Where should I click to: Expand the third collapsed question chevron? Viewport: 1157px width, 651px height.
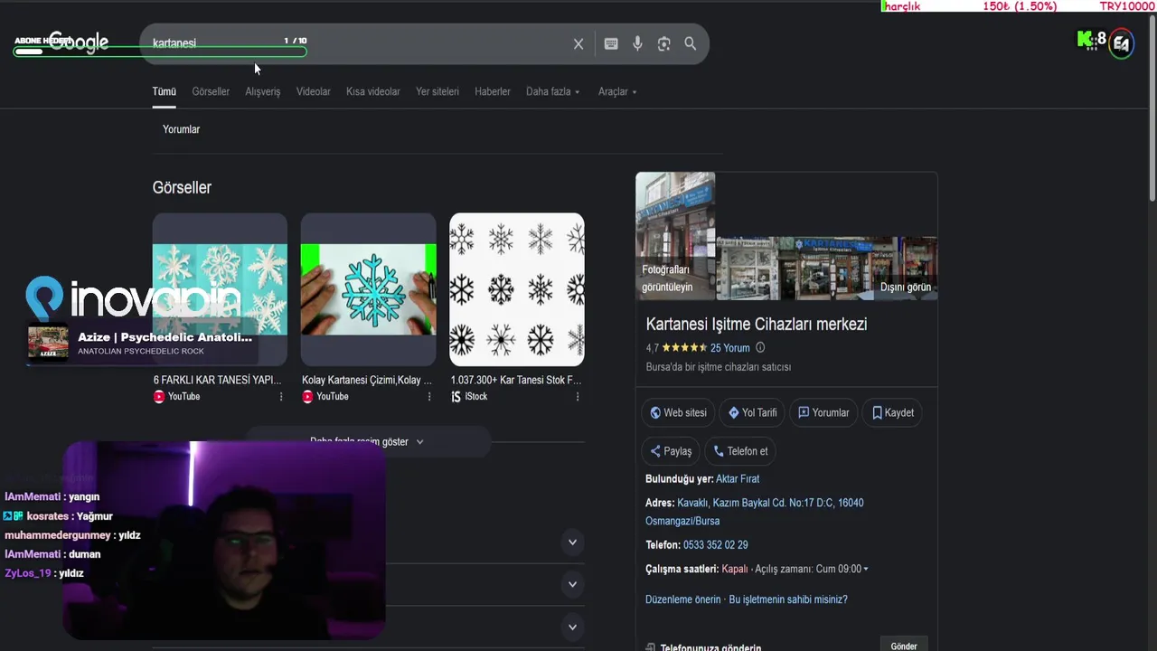(x=572, y=627)
